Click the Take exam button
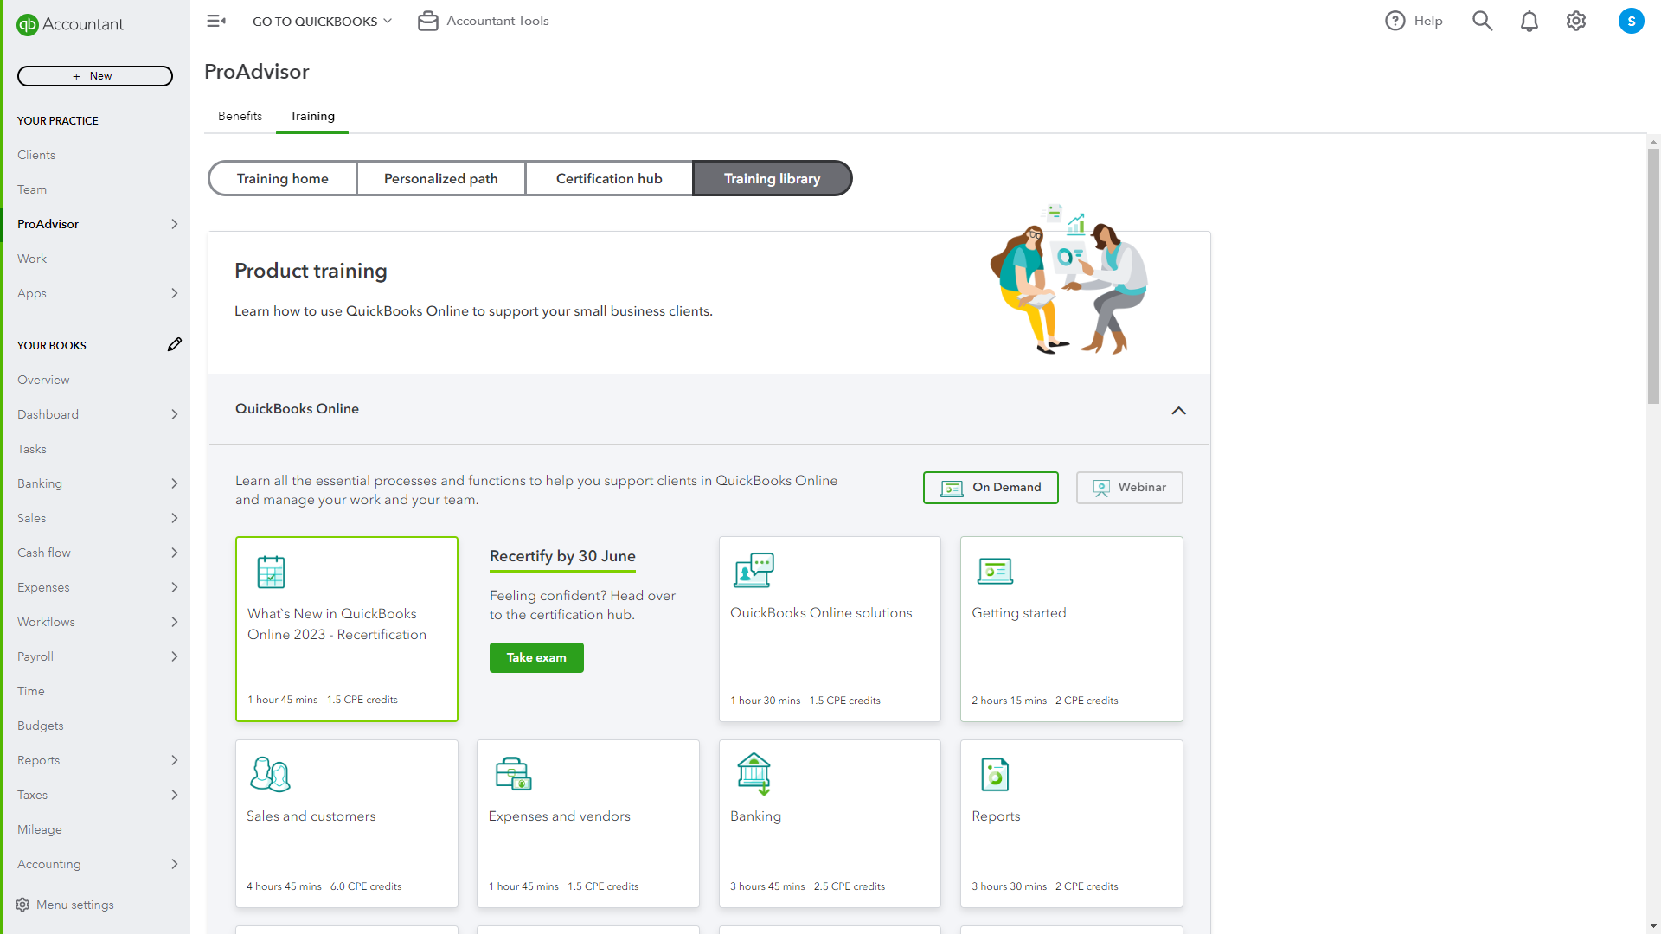 536,657
